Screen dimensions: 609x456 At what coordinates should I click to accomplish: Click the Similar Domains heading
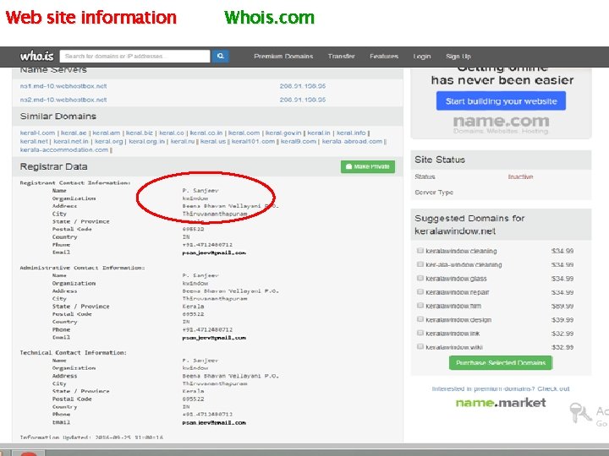(x=58, y=117)
